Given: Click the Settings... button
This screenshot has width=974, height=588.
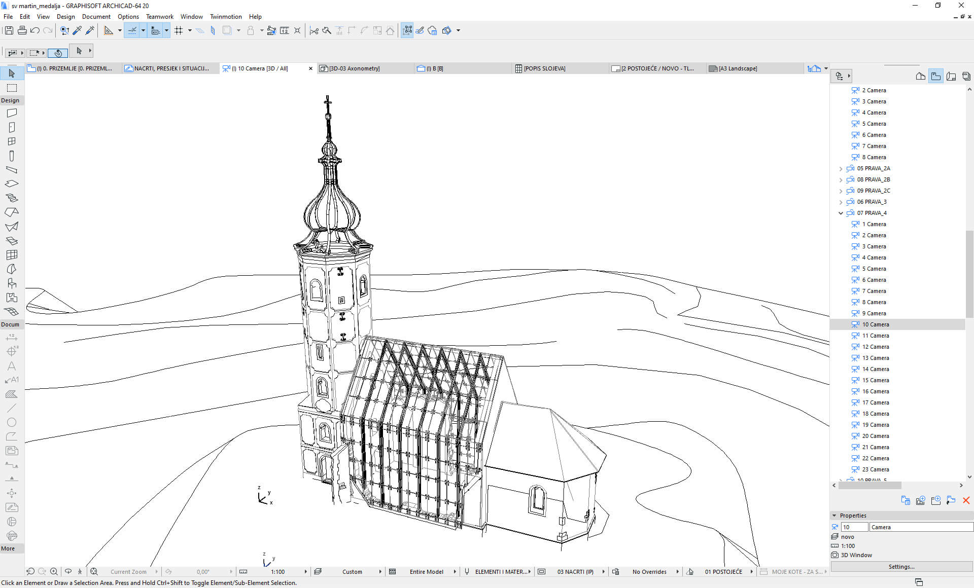Looking at the screenshot, I should coord(901,567).
